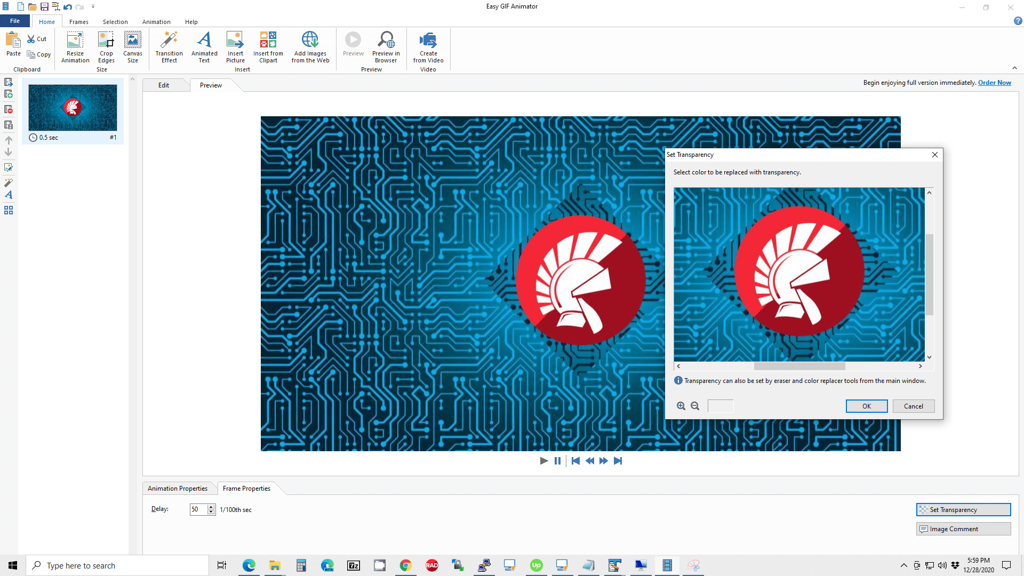Click the undo arrow in quick access toolbar
1024x576 pixels.
point(68,7)
